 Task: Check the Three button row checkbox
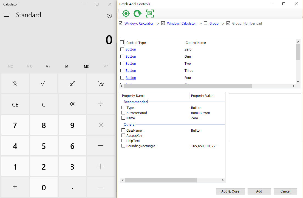point(122,71)
